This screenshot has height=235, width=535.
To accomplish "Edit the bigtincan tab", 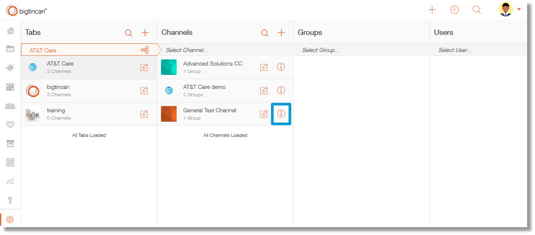I will [144, 91].
